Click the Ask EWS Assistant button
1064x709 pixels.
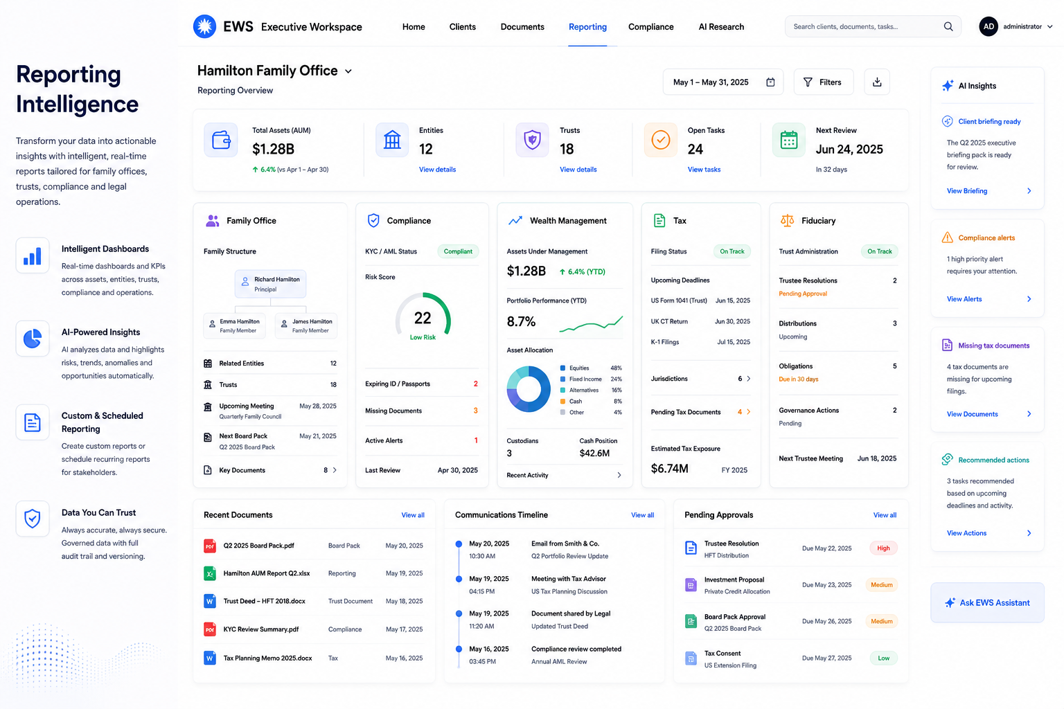coord(988,602)
